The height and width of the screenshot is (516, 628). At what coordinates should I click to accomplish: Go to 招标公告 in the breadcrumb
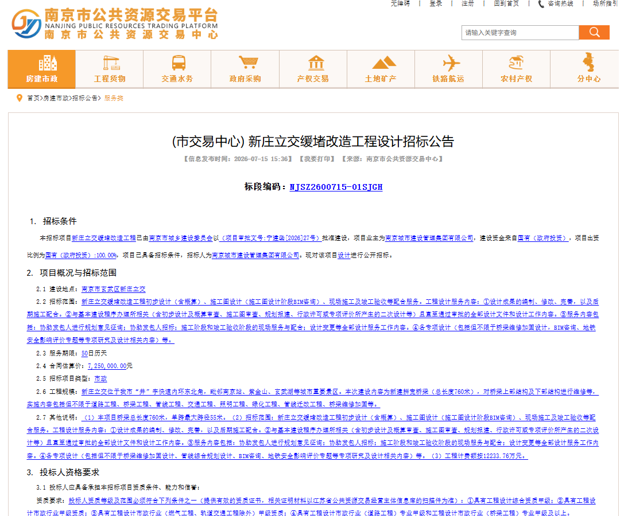pyautogui.click(x=85, y=98)
